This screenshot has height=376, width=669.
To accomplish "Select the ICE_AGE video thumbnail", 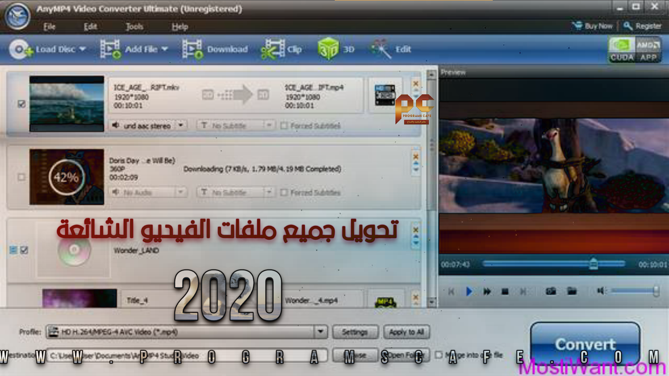I will click(67, 104).
